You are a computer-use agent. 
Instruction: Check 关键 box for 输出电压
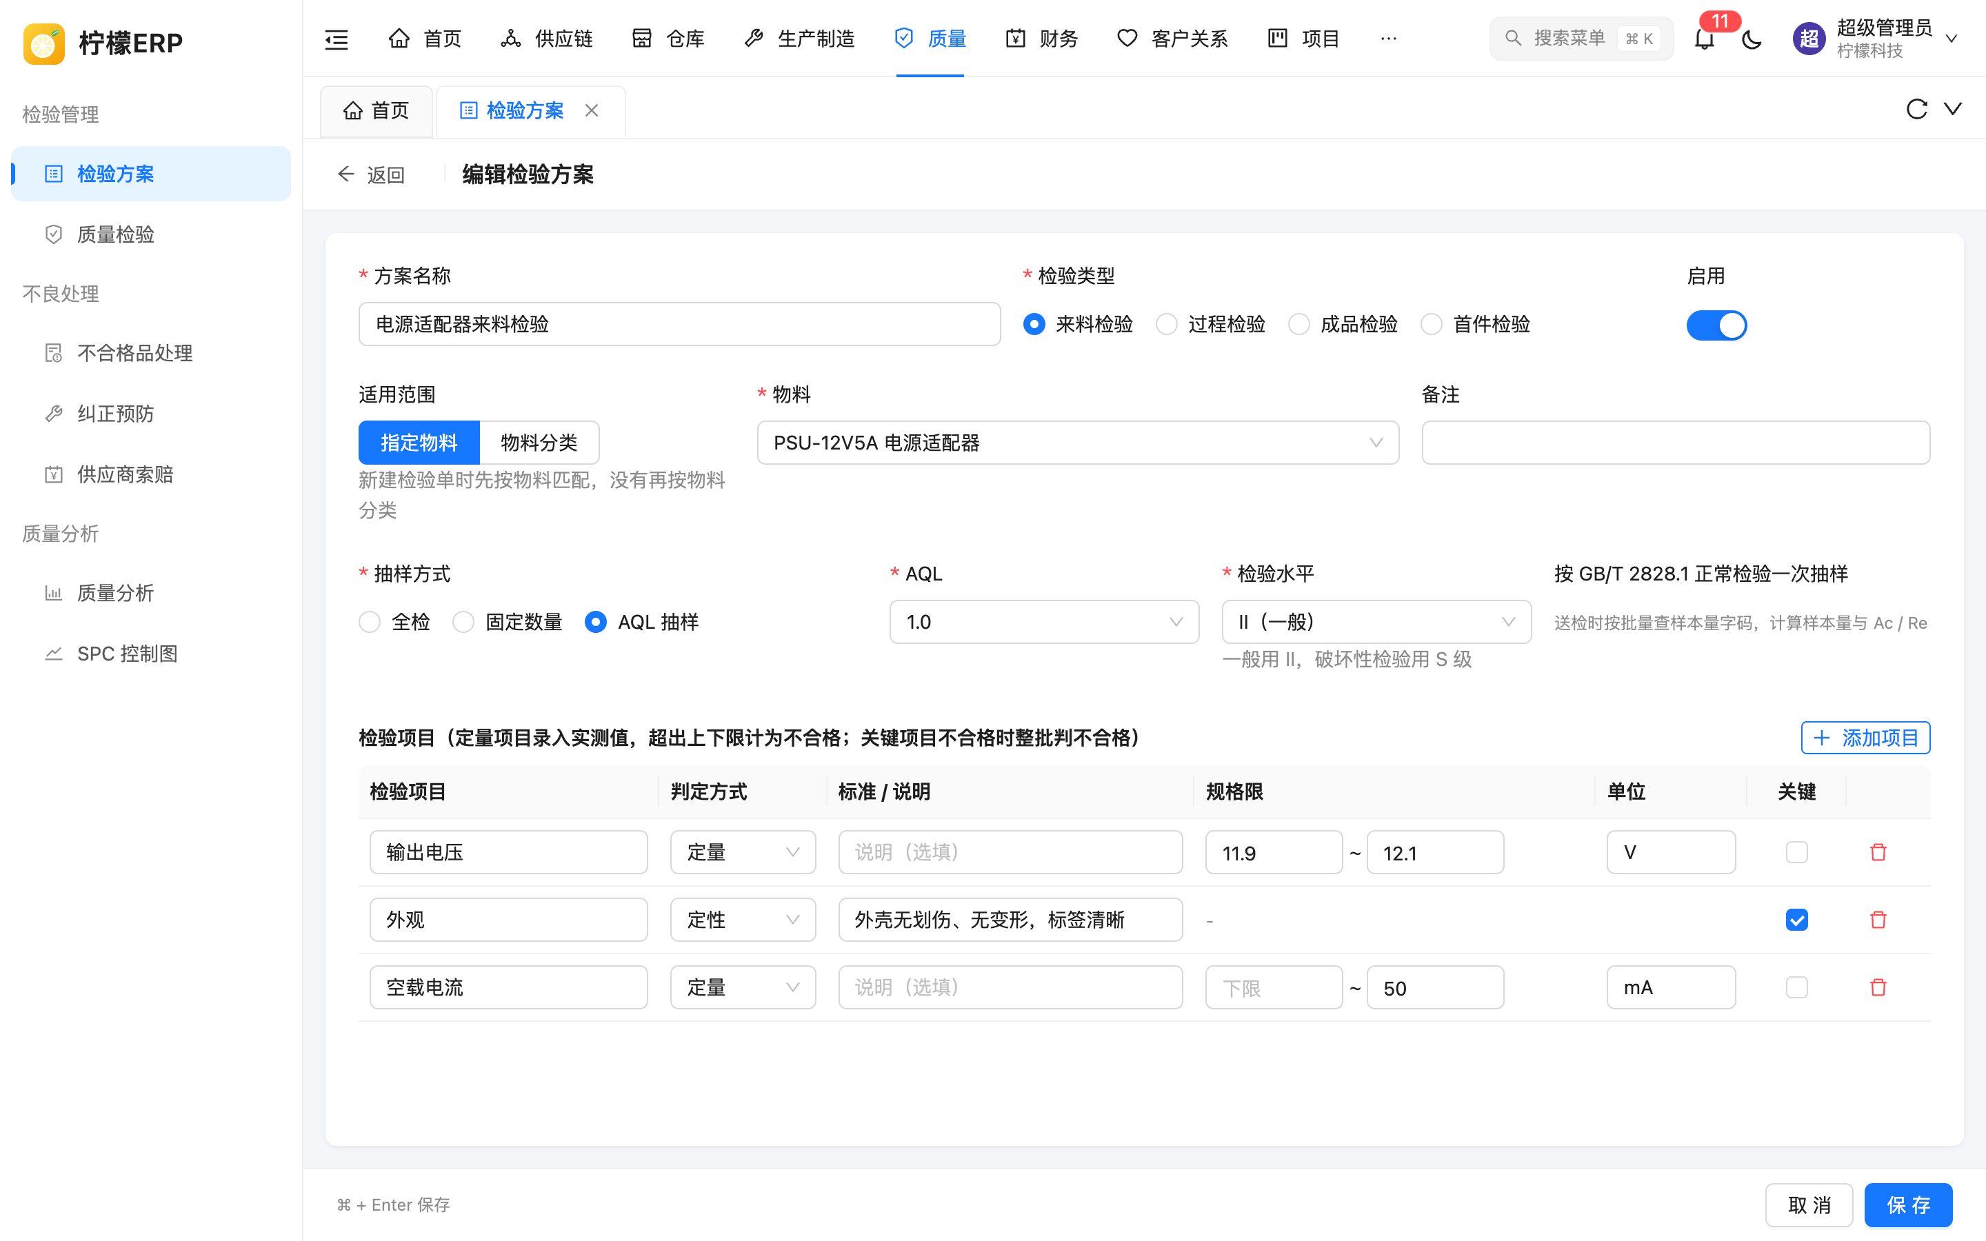(x=1796, y=852)
